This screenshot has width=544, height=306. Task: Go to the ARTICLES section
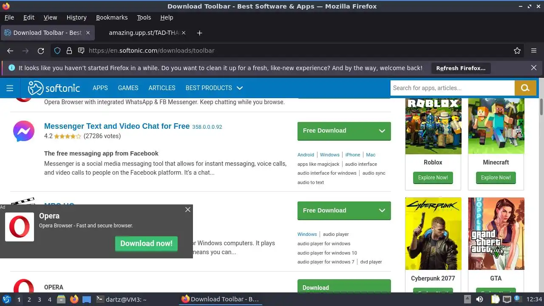(162, 88)
